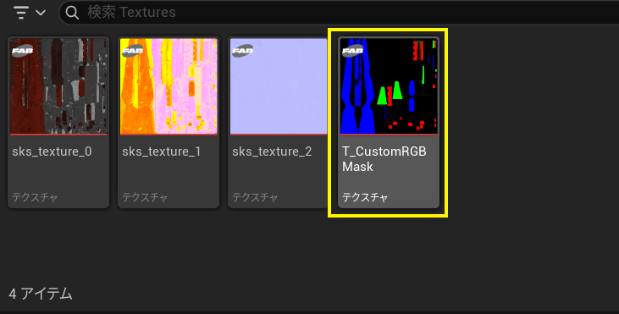The width and height of the screenshot is (619, 314).
Task: Click the FAB badge on sks_texture_0
Action: (23, 52)
